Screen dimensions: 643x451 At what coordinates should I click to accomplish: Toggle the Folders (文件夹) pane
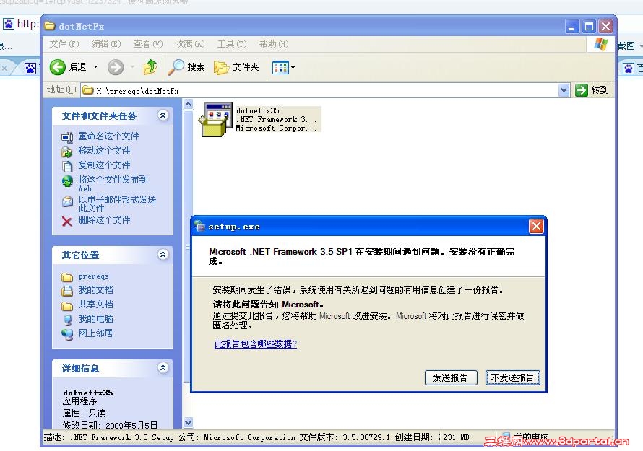click(237, 67)
